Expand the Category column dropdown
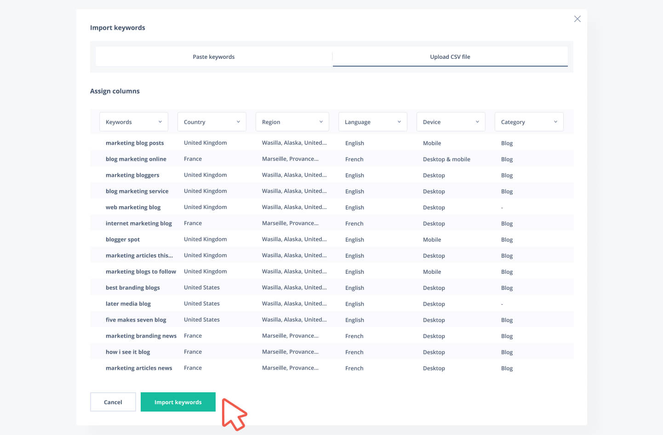The width and height of the screenshot is (663, 435). click(x=529, y=122)
